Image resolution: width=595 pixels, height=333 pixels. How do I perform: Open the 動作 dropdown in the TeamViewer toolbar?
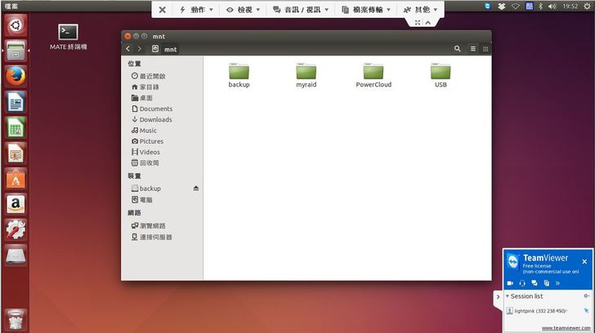(x=196, y=10)
